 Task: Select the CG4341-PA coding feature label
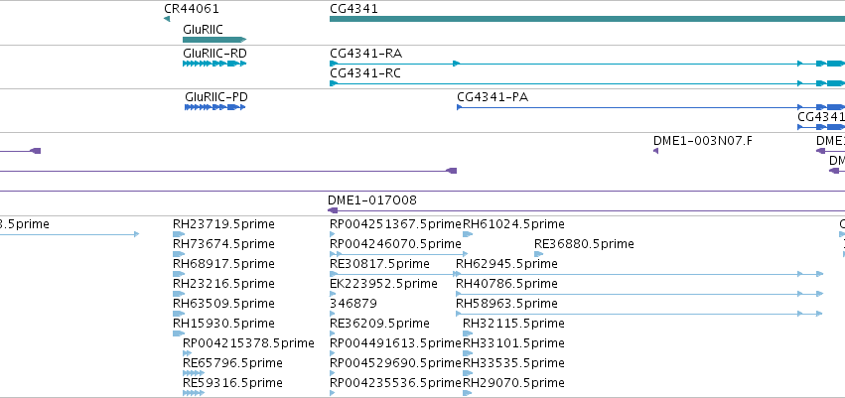pos(493,97)
